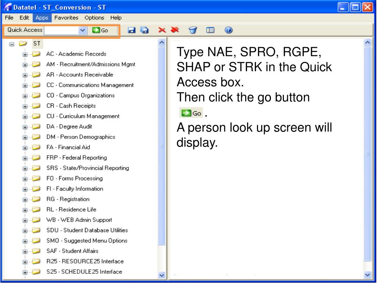
Task: Select the 'AM - Recruitment/Admissions Mgmt' label
Action: (91, 64)
